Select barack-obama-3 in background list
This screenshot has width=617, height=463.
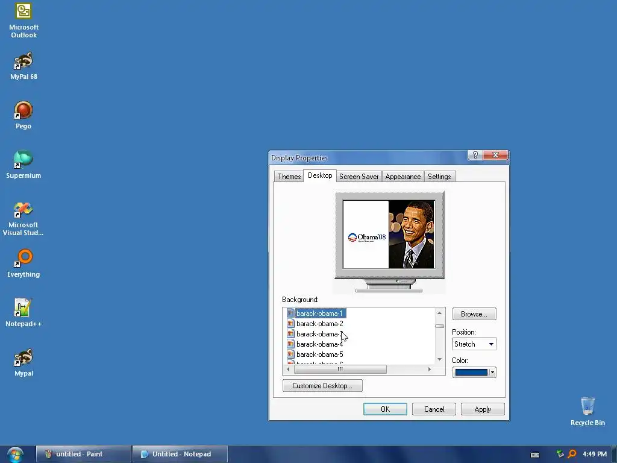pyautogui.click(x=319, y=334)
